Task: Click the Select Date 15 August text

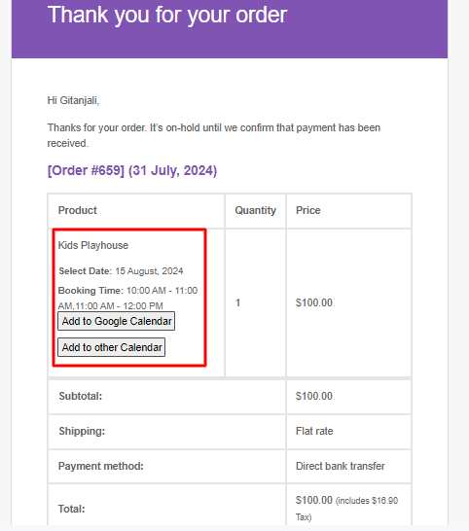Action: pyautogui.click(x=121, y=271)
